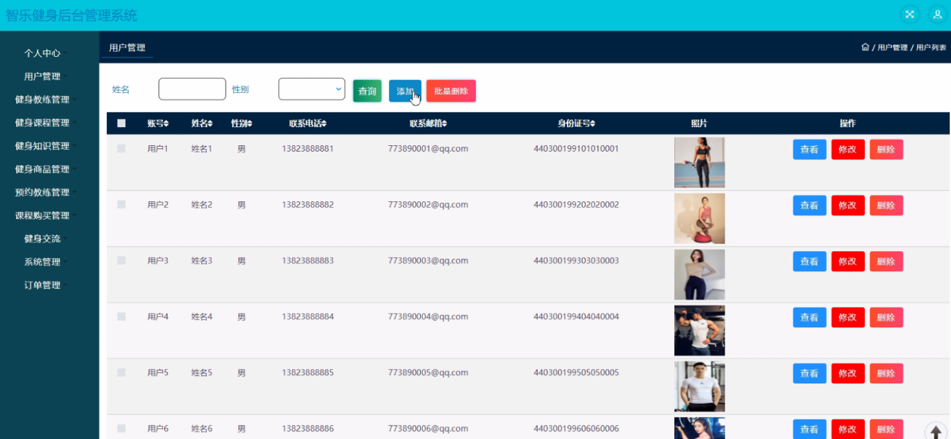This screenshot has height=439, width=951.
Task: Check the row checkbox for 用户5
Action: point(122,373)
